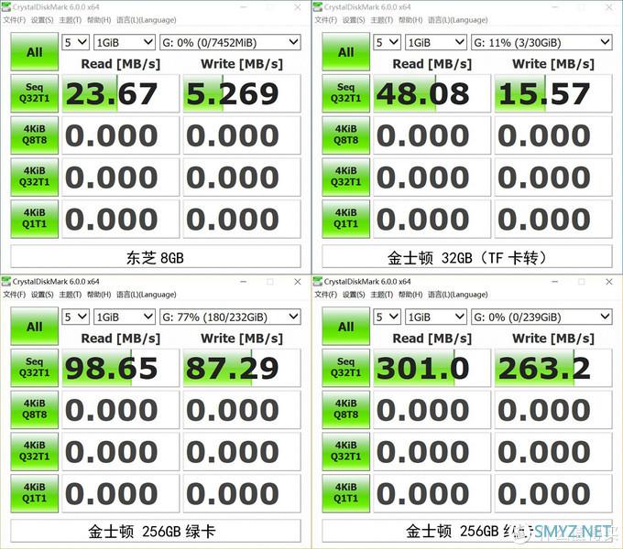Close the 256GB 绿卡 CrystalDiskMark window
Screen dimensions: 623x549
coord(297,282)
